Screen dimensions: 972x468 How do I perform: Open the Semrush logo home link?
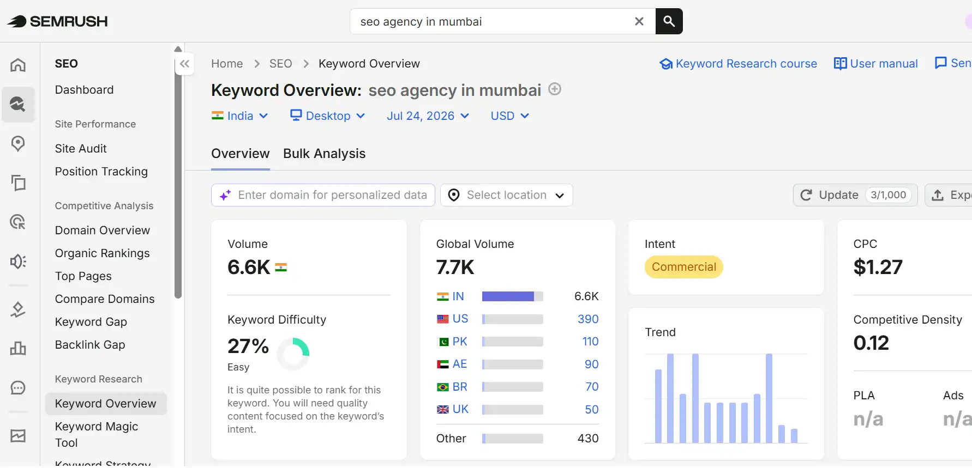(x=57, y=21)
